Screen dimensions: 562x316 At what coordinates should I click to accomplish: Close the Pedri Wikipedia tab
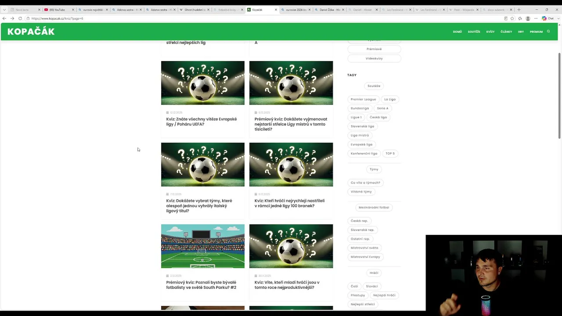pos(477,10)
